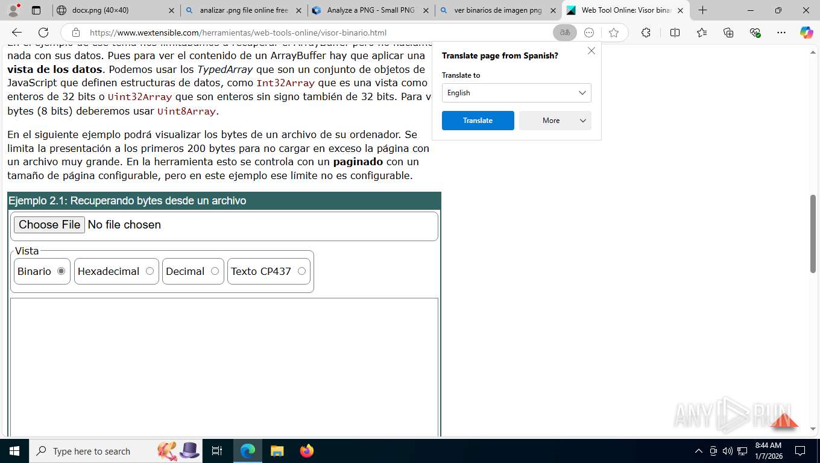View site info via the lock icon
Image resolution: width=820 pixels, height=463 pixels.
(75, 33)
